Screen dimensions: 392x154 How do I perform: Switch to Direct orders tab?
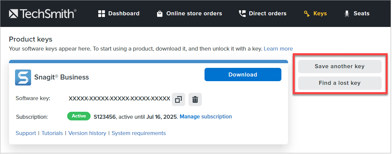click(x=267, y=14)
